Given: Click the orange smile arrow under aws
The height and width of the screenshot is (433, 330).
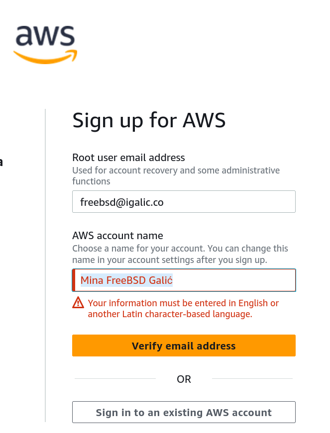Looking at the screenshot, I should click(45, 57).
